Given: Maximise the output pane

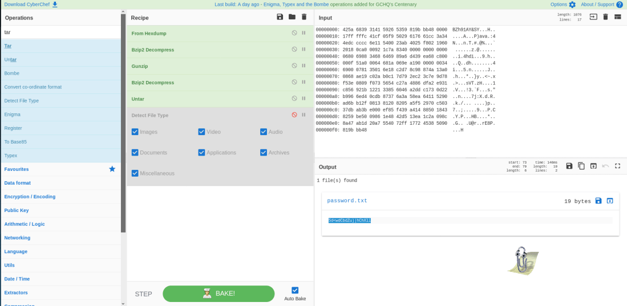Looking at the screenshot, I should tap(617, 166).
